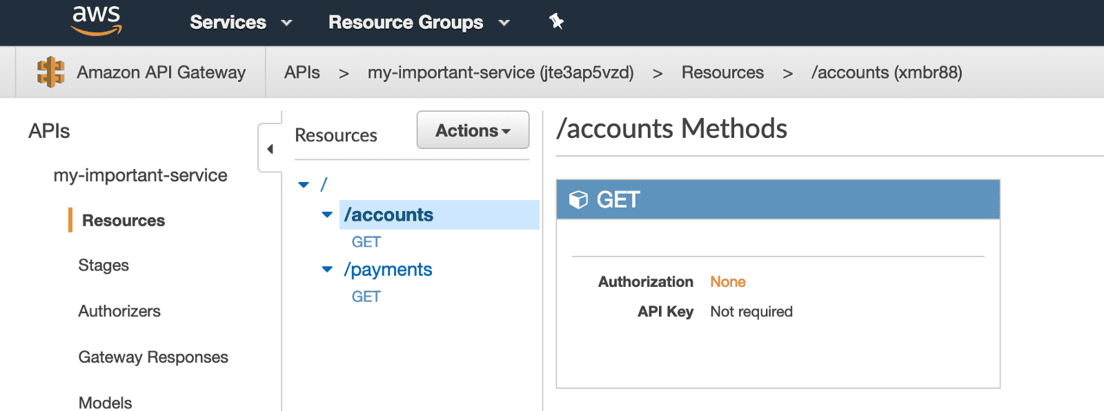
Task: Collapse the /accounts resource arrow
Action: 327,215
